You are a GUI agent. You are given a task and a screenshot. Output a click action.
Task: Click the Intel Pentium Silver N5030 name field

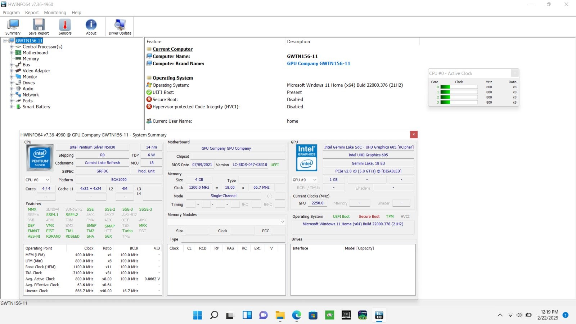coord(93,147)
